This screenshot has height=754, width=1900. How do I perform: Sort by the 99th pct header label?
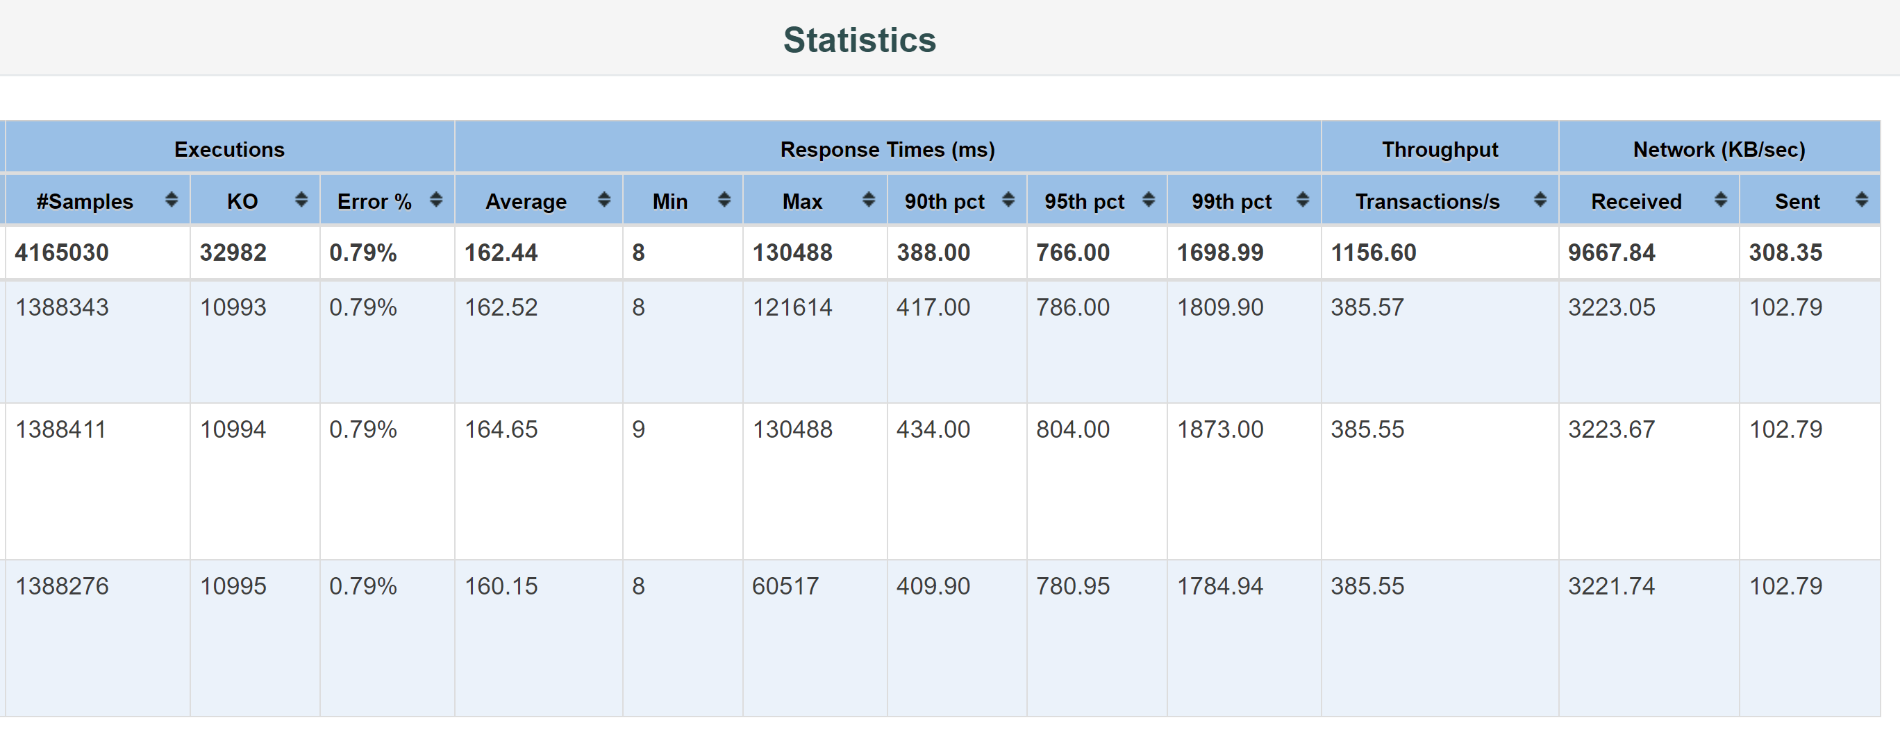(x=1231, y=201)
